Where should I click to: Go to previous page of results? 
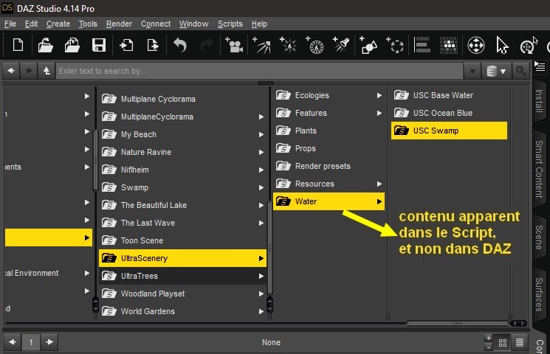(13, 341)
